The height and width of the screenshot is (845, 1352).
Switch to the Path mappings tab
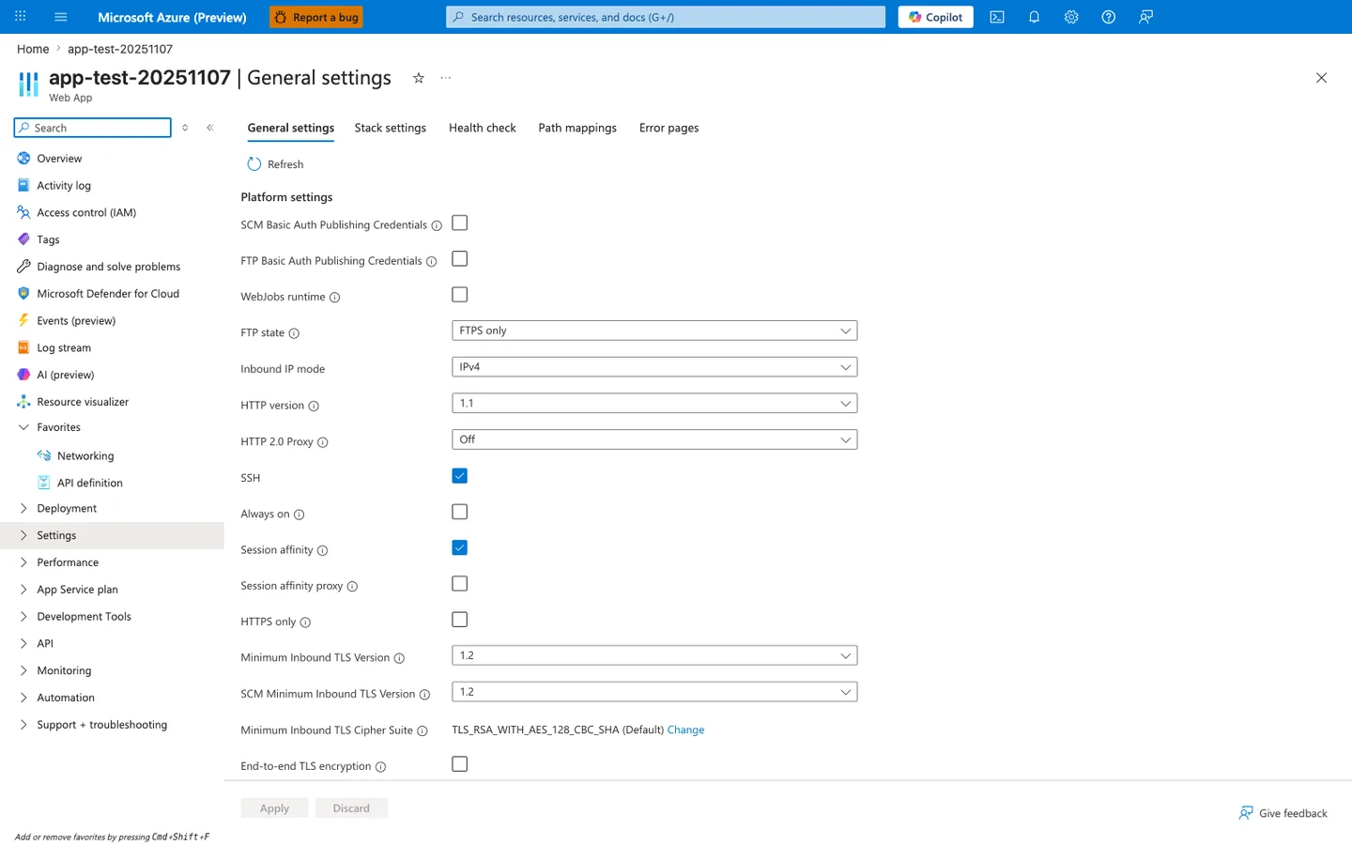(577, 128)
